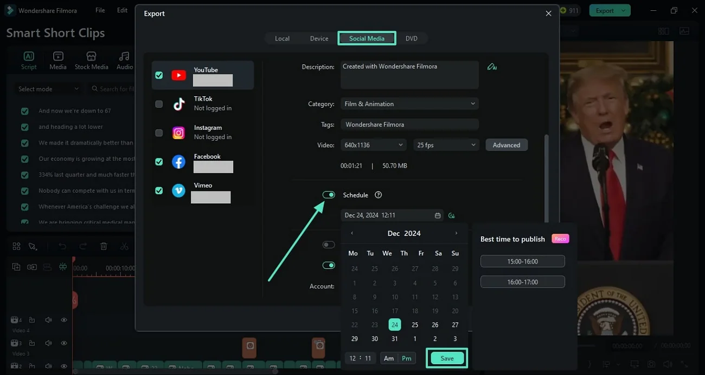Turn off the Schedule toggle

(x=329, y=195)
